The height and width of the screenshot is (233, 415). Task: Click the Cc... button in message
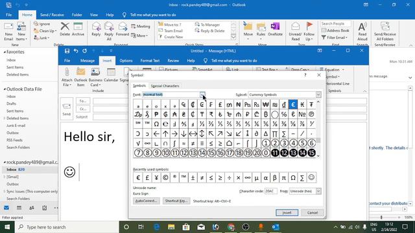(x=83, y=109)
